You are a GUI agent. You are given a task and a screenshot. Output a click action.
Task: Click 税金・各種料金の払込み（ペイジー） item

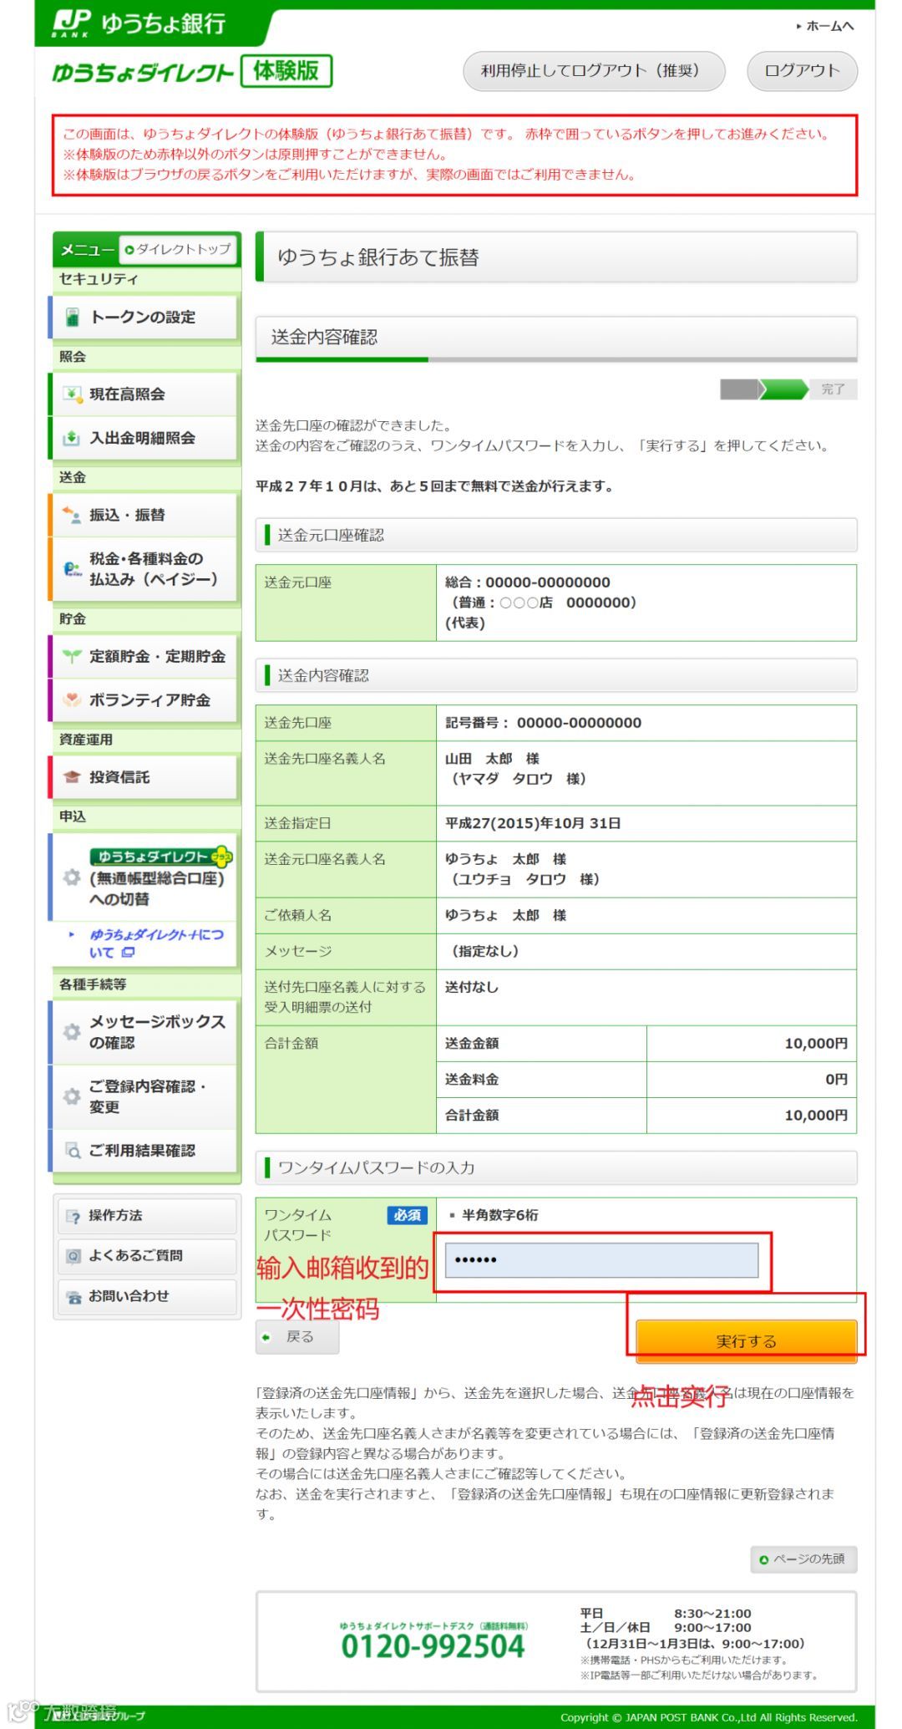point(144,569)
